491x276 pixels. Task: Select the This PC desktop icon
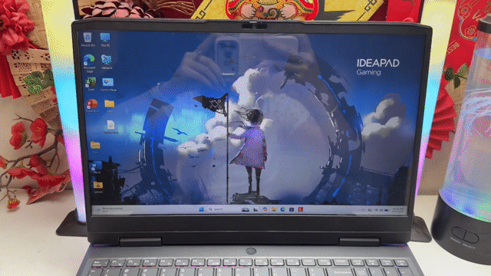point(105,39)
